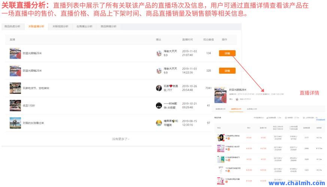Click live title 玩家吃货节,全吃掉来
Viewport: 327px width, 187px height.
click(x=36, y=88)
